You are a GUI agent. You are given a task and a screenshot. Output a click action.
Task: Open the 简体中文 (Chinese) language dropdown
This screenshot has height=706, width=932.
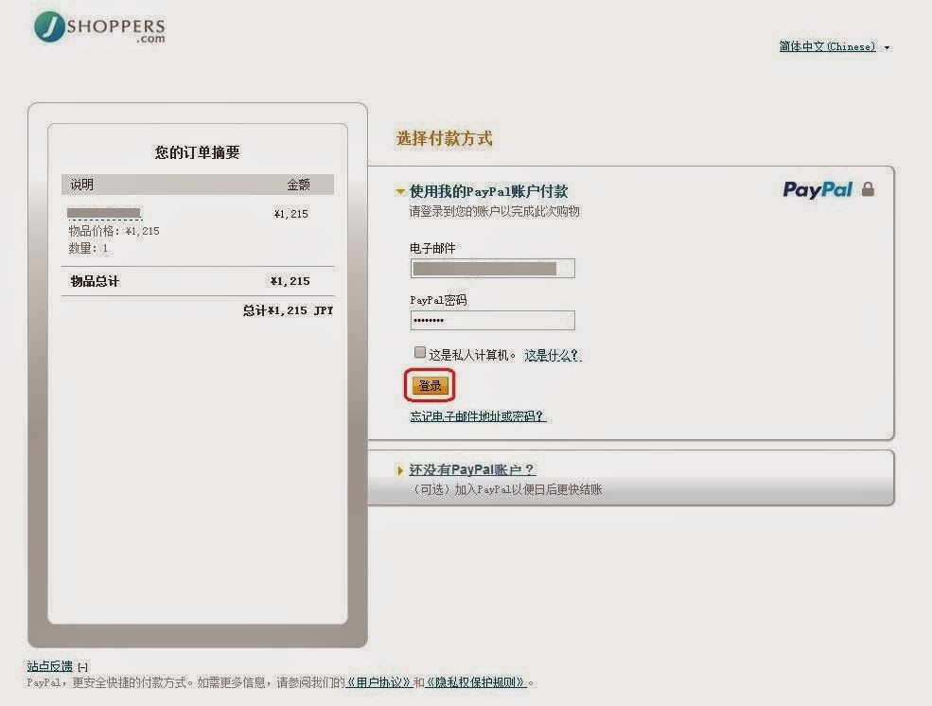834,46
